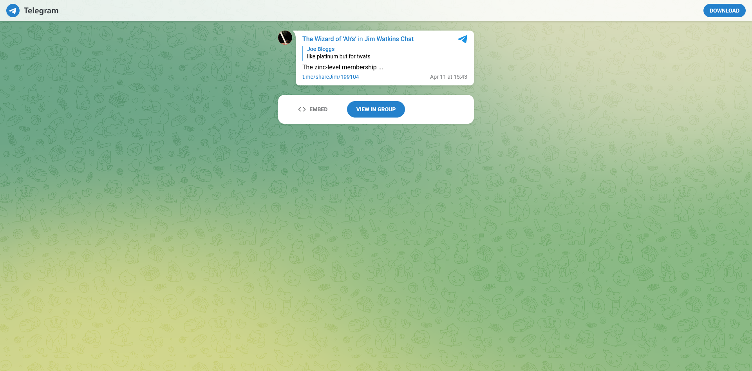
Task: Click the message text 'The zinc-level membership ...'
Action: [343, 67]
